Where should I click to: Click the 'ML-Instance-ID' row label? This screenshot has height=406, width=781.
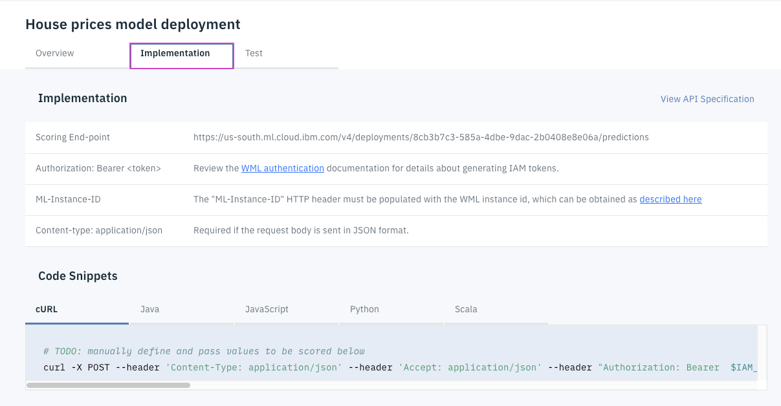(68, 199)
